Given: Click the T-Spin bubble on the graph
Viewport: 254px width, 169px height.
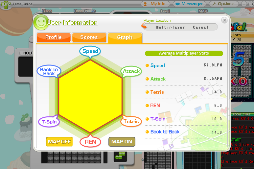Looking at the screenshot, I should pyautogui.click(x=49, y=122).
